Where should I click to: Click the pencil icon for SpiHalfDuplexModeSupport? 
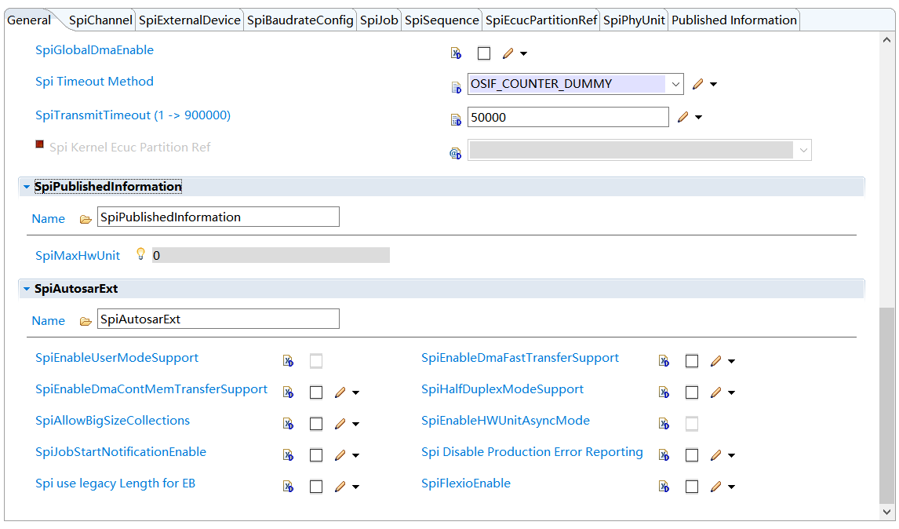click(715, 392)
